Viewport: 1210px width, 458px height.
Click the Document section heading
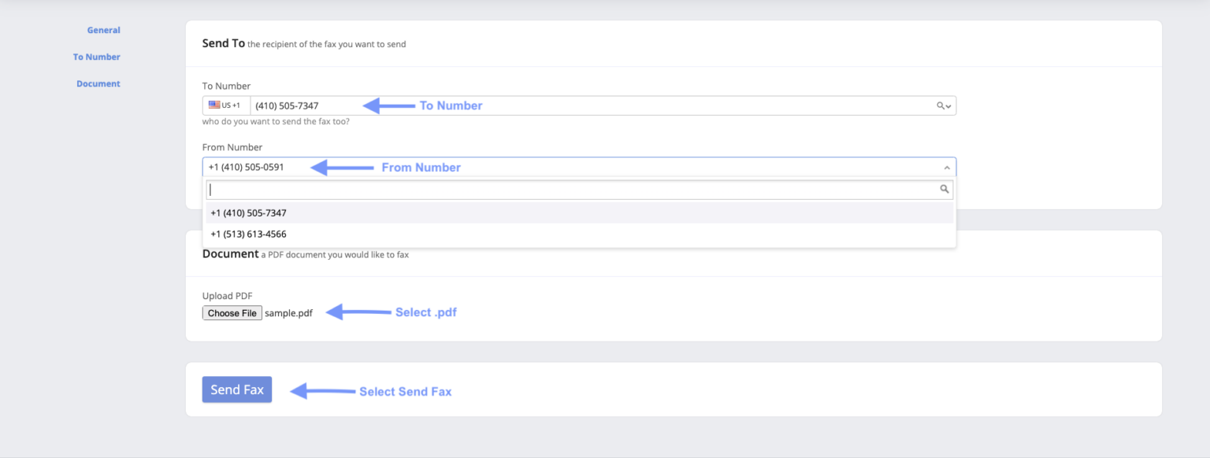230,254
